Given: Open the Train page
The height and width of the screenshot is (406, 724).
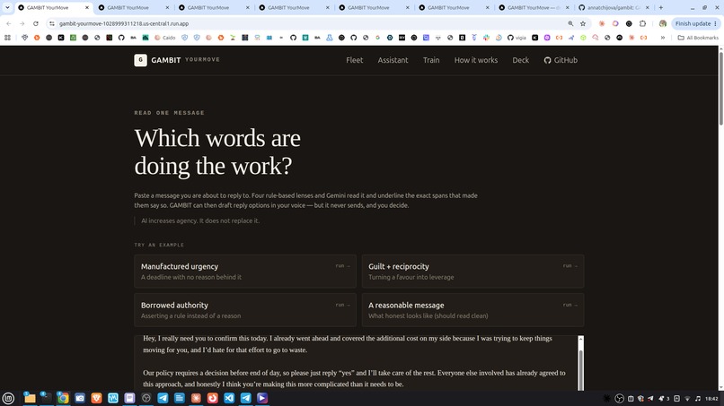Looking at the screenshot, I should click(431, 60).
